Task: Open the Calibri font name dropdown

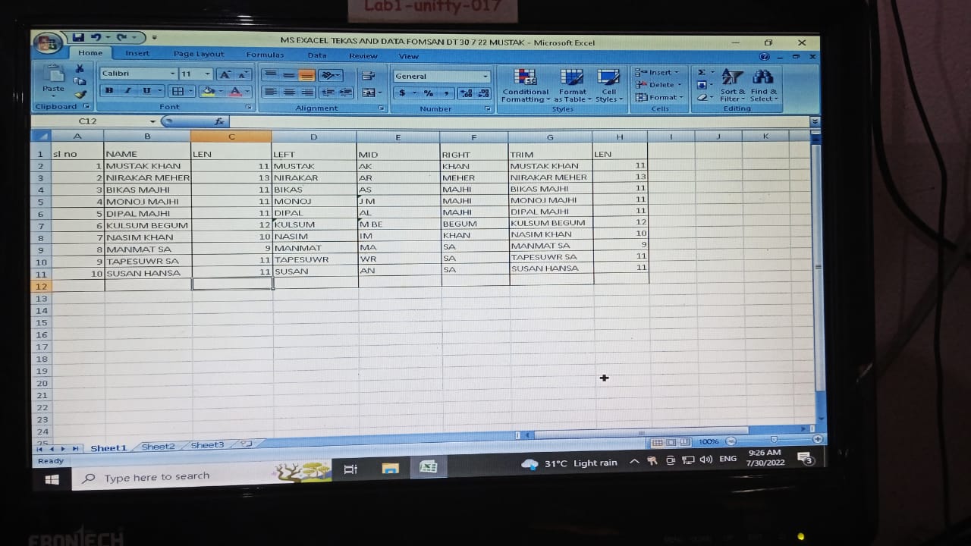Action: [172, 74]
